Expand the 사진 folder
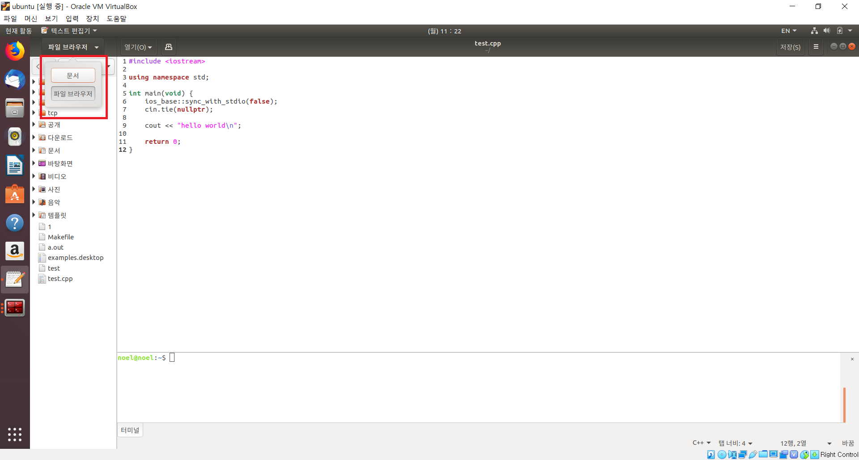This screenshot has height=460, width=859. (x=34, y=189)
